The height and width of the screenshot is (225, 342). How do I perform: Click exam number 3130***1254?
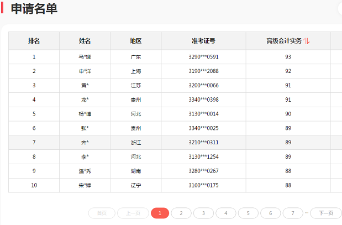coord(203,156)
